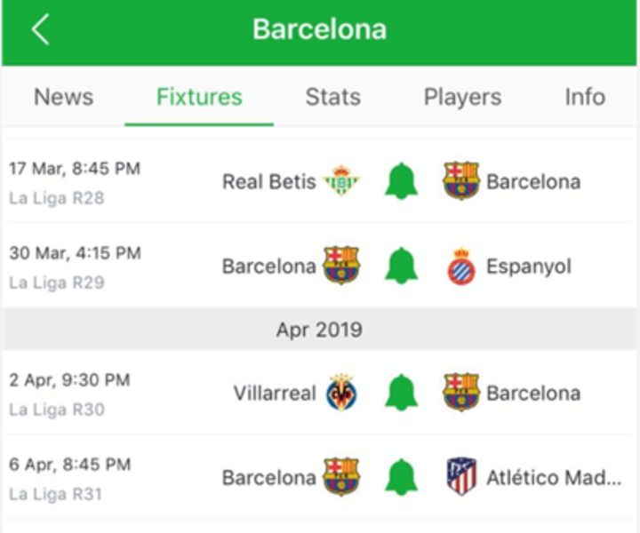Tap the Real Betis club crest
This screenshot has height=533, width=640.
[341, 181]
